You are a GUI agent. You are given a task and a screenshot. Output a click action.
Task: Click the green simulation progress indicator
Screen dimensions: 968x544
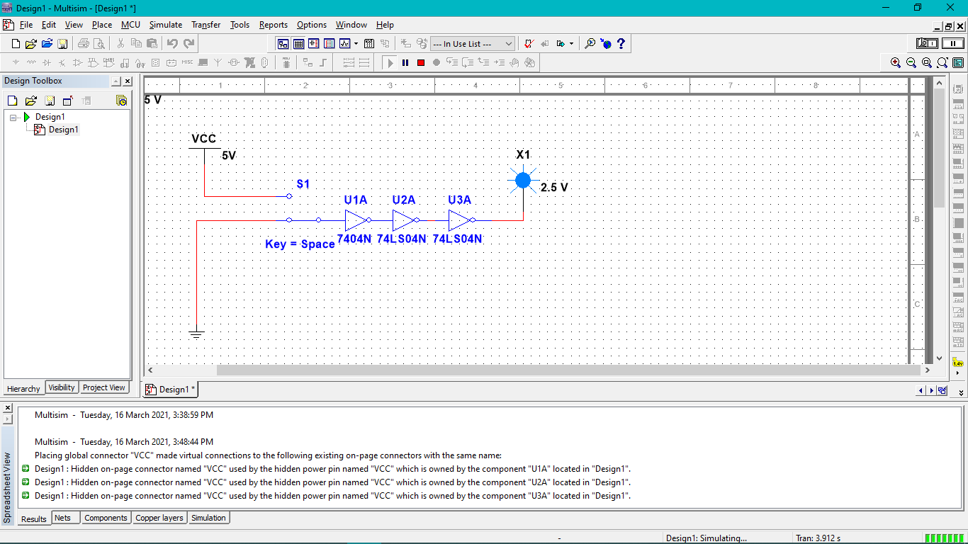(x=945, y=538)
